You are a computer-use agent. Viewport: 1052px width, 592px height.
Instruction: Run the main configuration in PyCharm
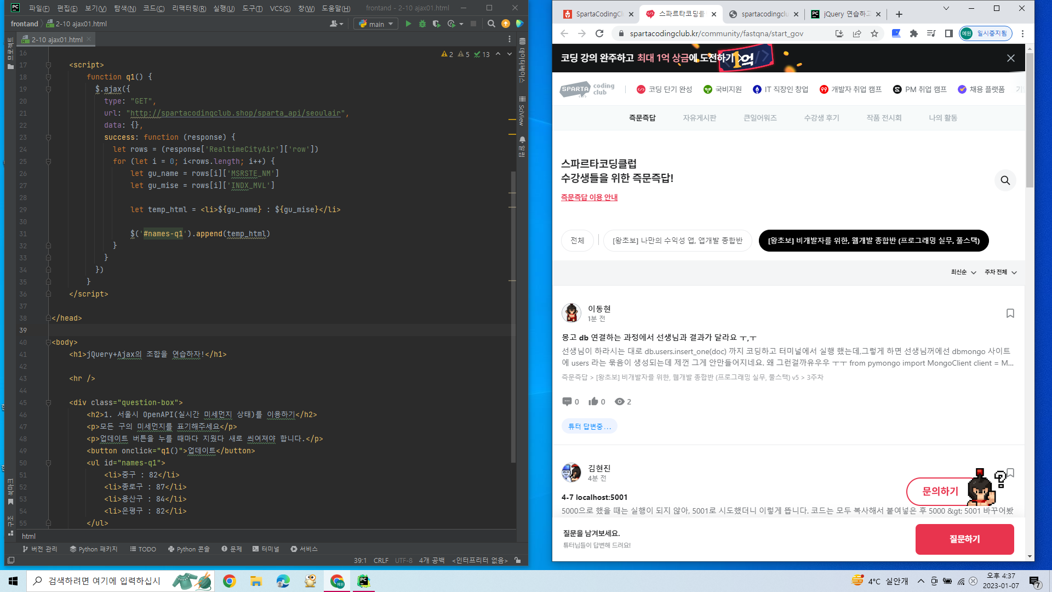click(408, 24)
